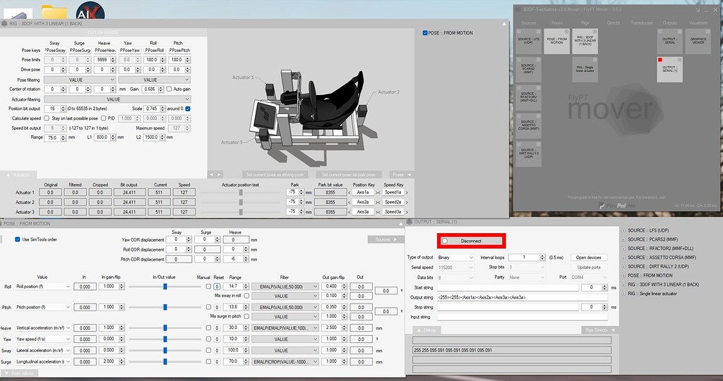Enable the Auto gain checkbox
The image size is (723, 381).
click(x=169, y=89)
